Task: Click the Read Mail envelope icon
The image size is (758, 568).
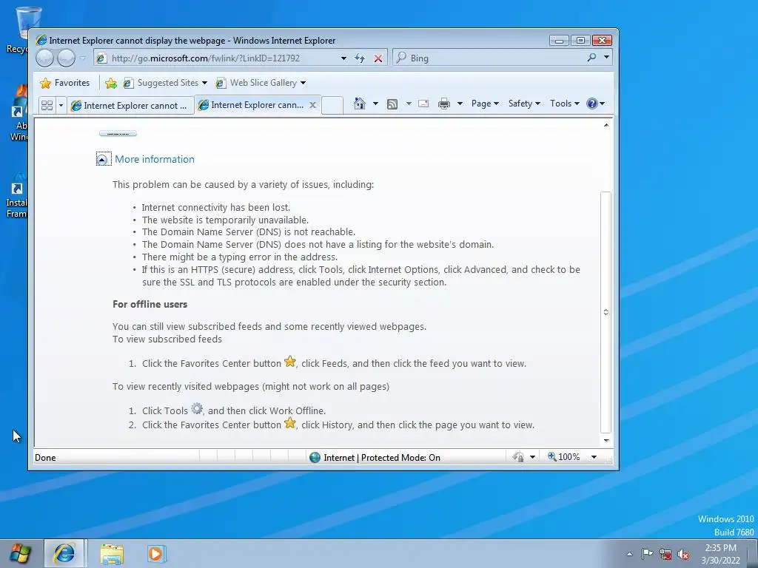Action: click(x=423, y=104)
